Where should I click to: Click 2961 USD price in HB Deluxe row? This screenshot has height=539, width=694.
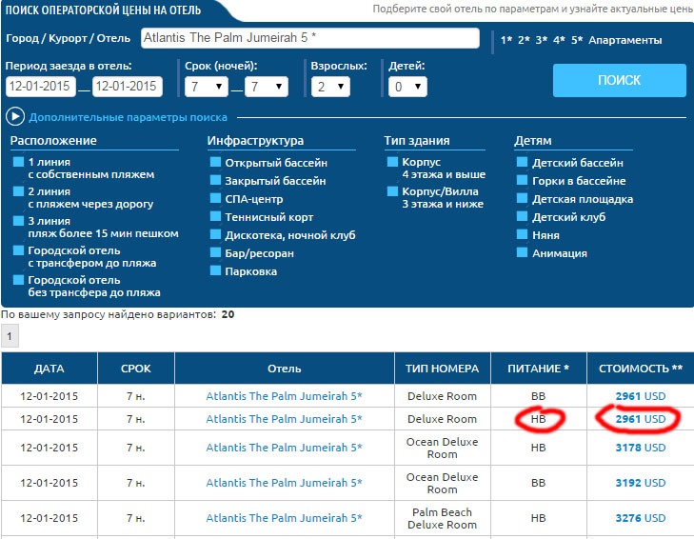[641, 419]
